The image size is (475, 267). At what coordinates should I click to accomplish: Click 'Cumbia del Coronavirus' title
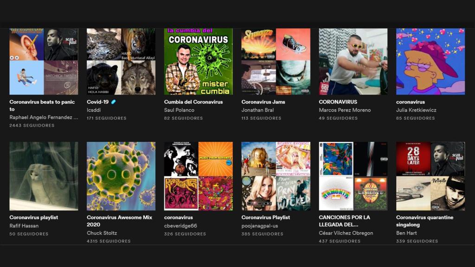coord(193,102)
